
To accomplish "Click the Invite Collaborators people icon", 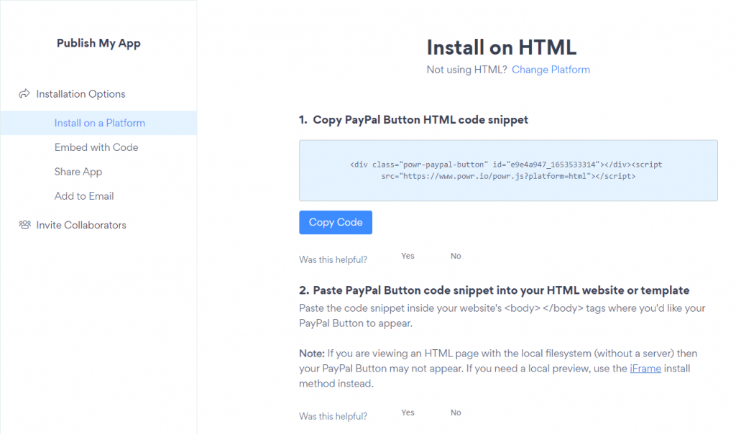I will coord(25,225).
